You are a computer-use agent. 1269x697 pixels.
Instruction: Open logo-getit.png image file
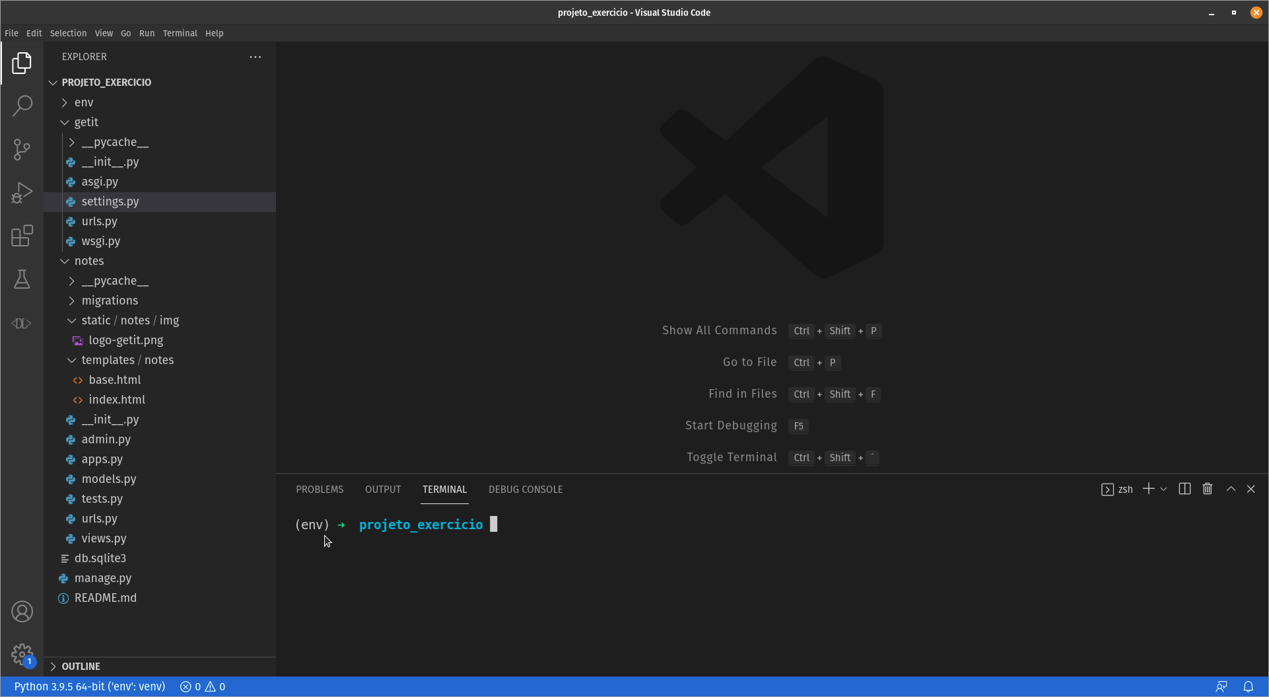pos(160,340)
